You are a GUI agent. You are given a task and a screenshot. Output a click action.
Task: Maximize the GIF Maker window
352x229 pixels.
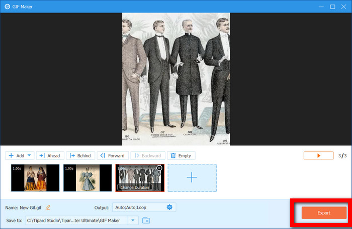332,7
